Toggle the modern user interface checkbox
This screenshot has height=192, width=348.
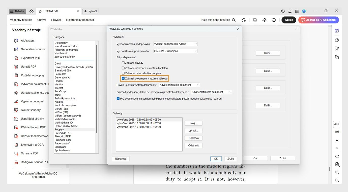coord(118,99)
